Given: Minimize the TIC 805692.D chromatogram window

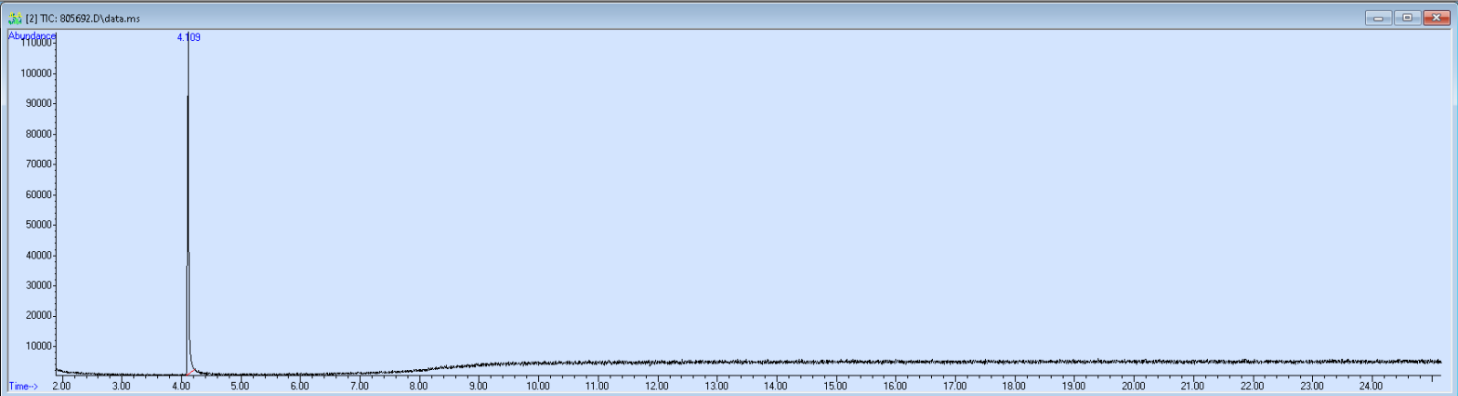Looking at the screenshot, I should 1378,18.
